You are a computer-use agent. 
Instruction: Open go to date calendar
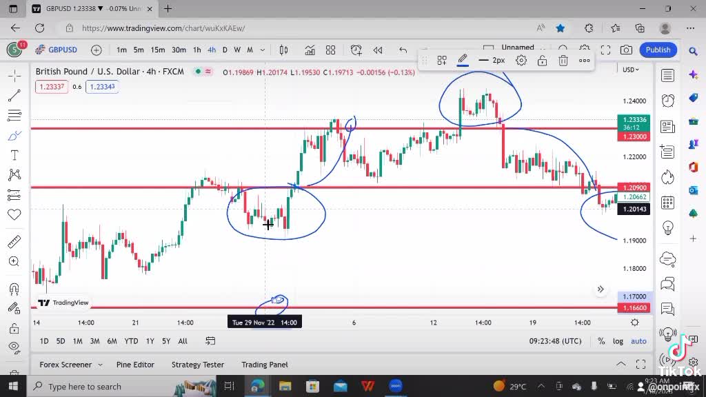point(210,341)
